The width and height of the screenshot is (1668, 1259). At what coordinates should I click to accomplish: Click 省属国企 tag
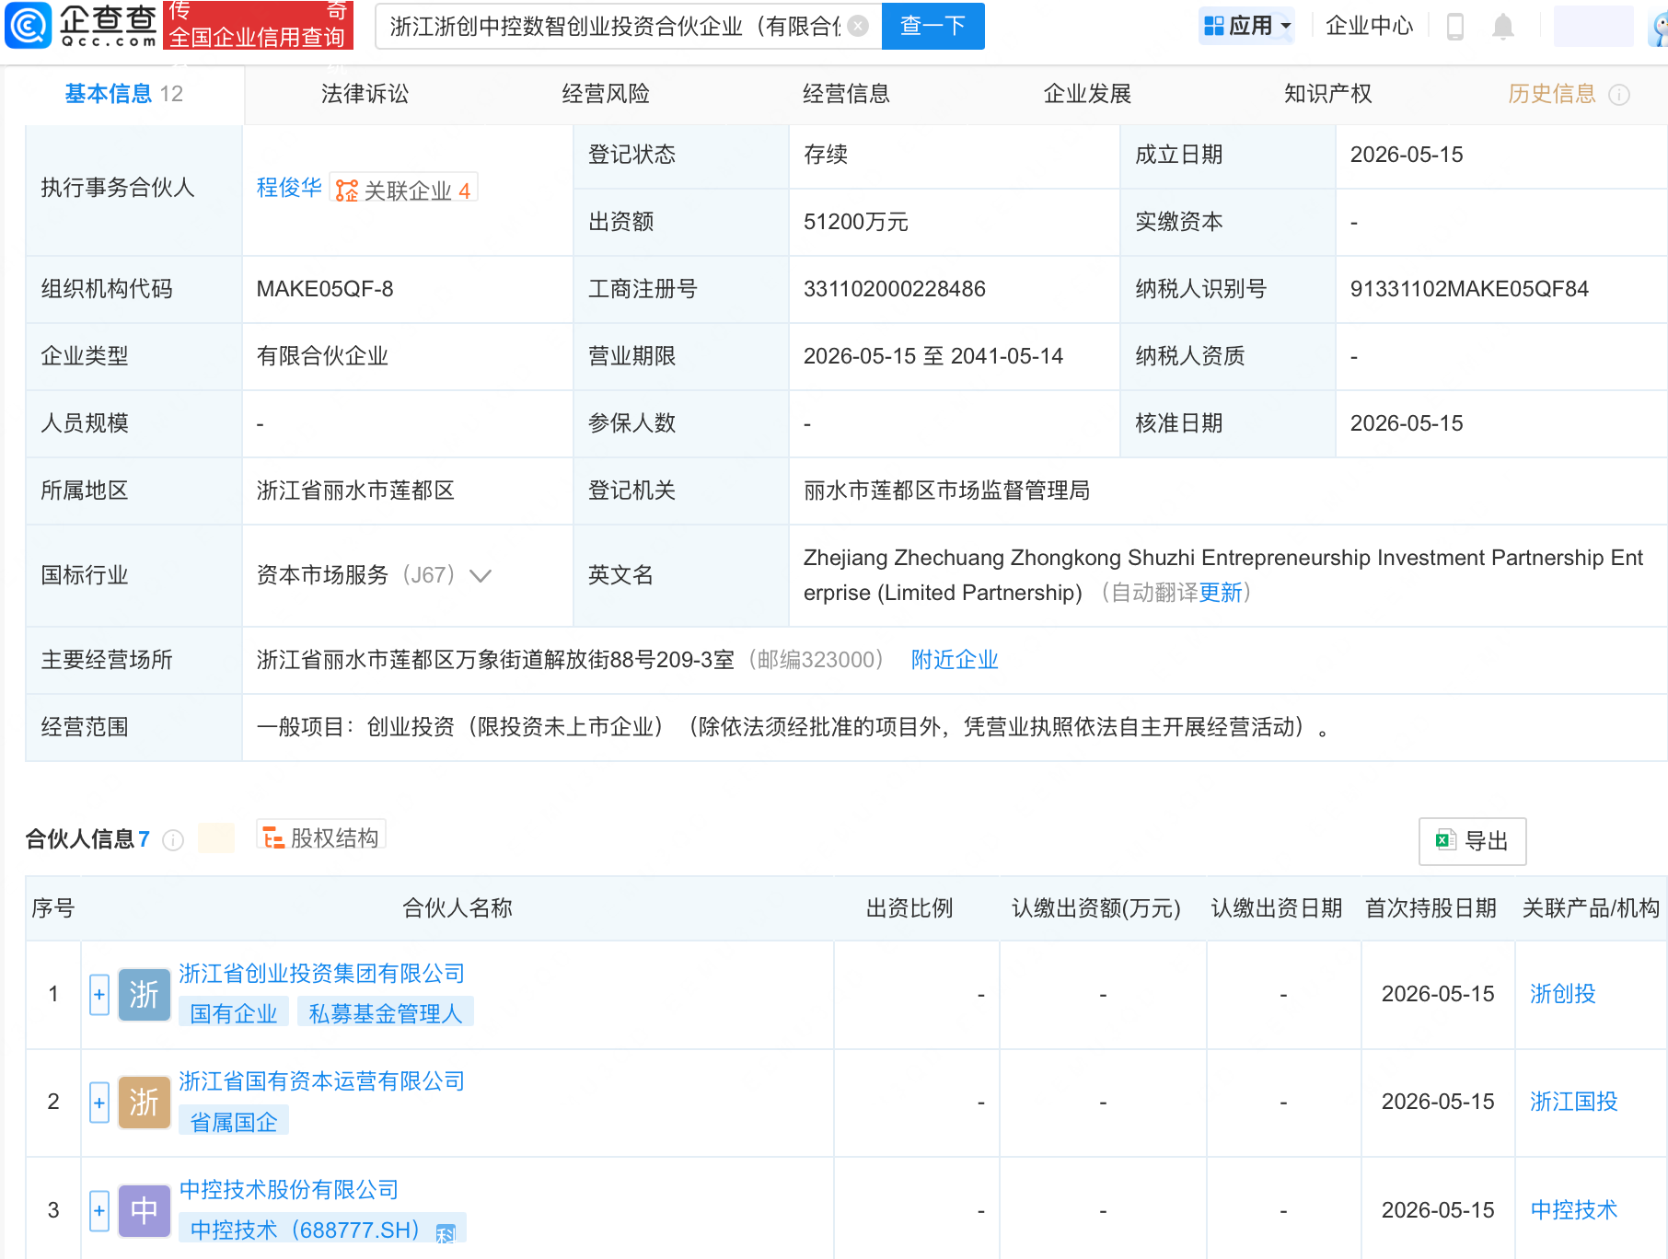tap(234, 1122)
